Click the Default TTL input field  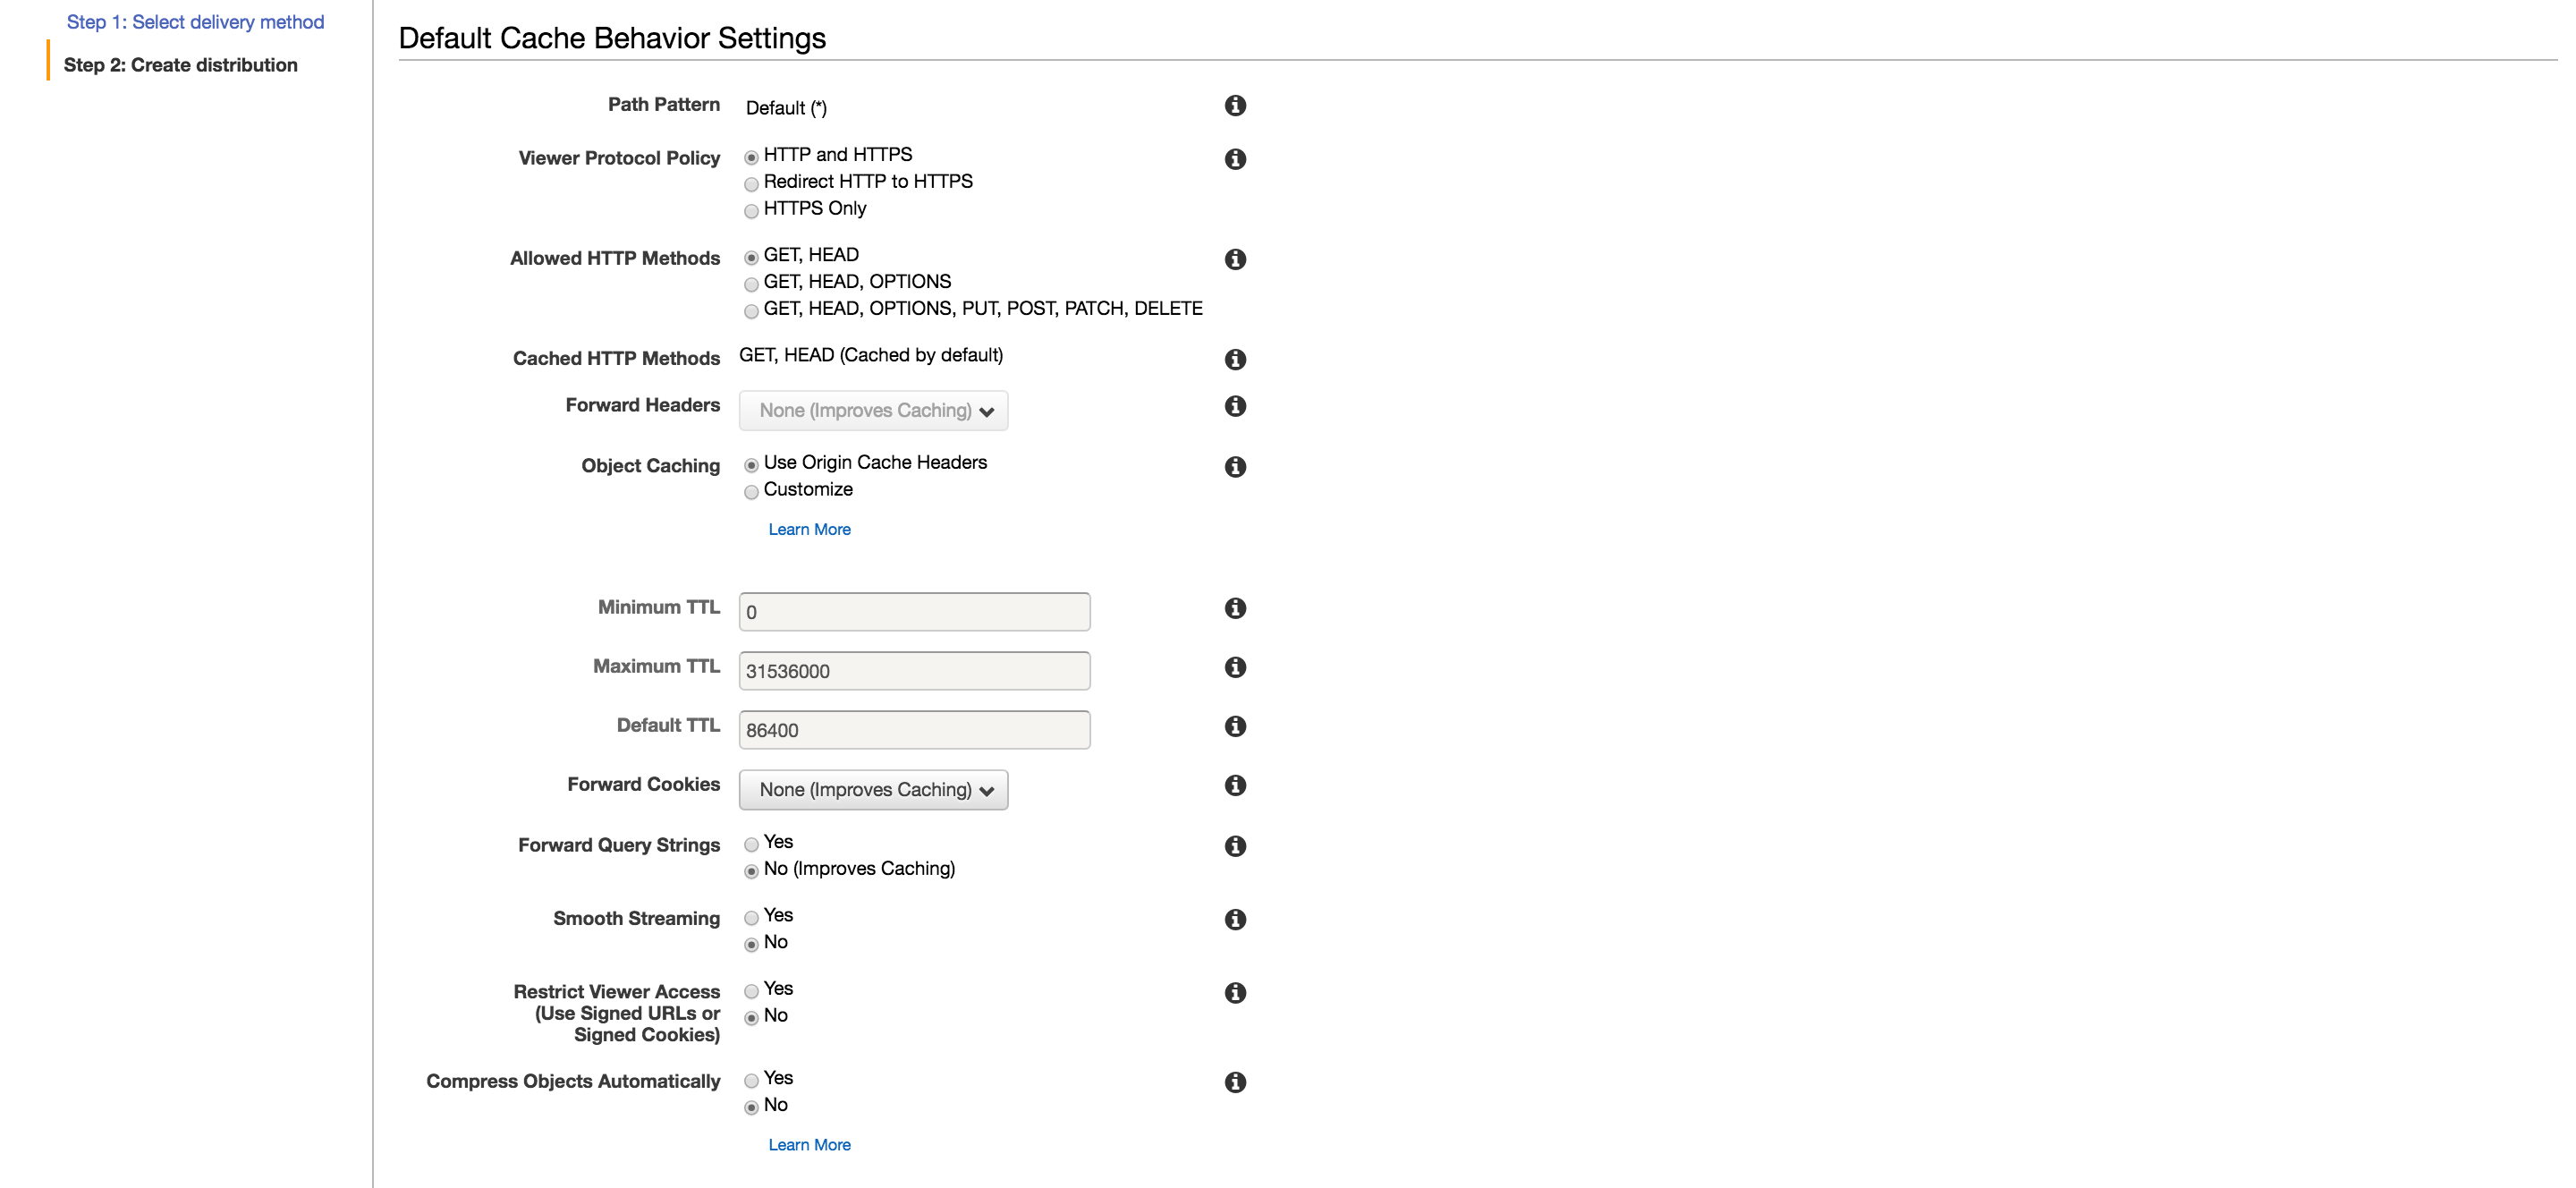(914, 730)
